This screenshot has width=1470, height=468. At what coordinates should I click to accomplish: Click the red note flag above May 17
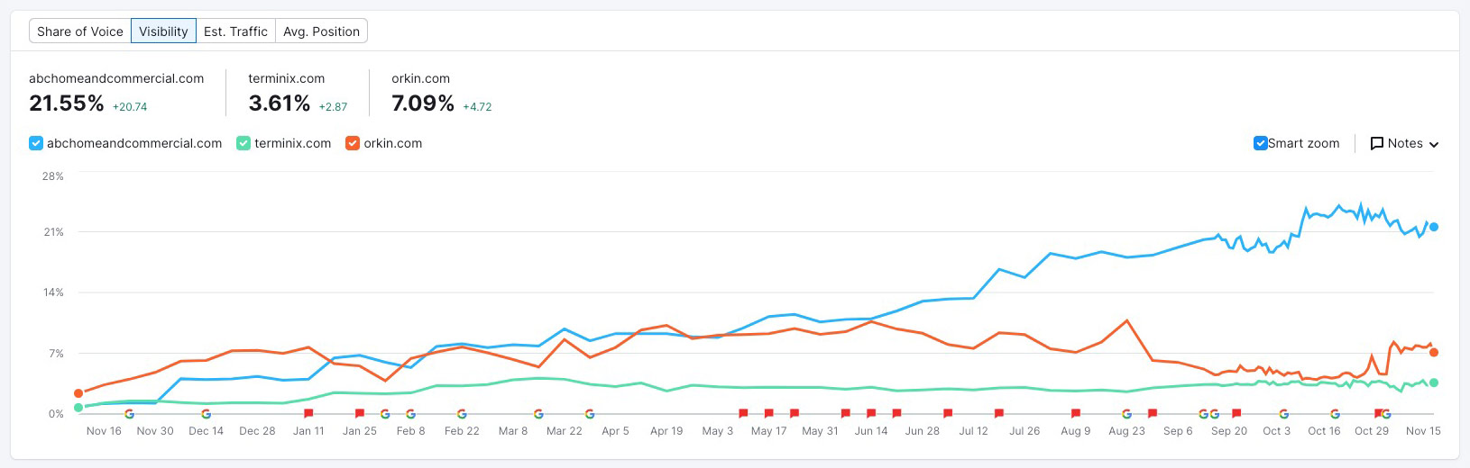(769, 413)
